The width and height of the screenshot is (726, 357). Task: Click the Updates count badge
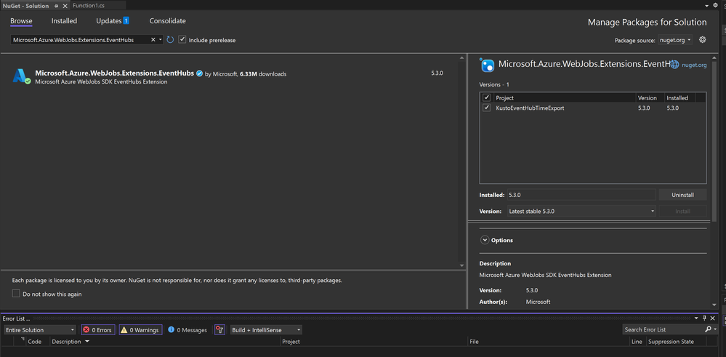click(126, 21)
